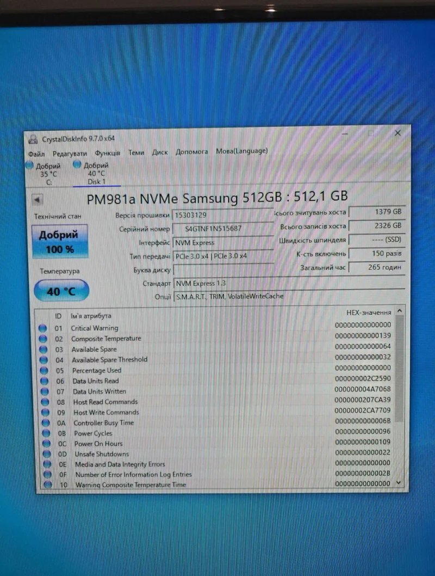Click hex value 0000000207CA39
The width and height of the screenshot is (435, 576).
363,400
